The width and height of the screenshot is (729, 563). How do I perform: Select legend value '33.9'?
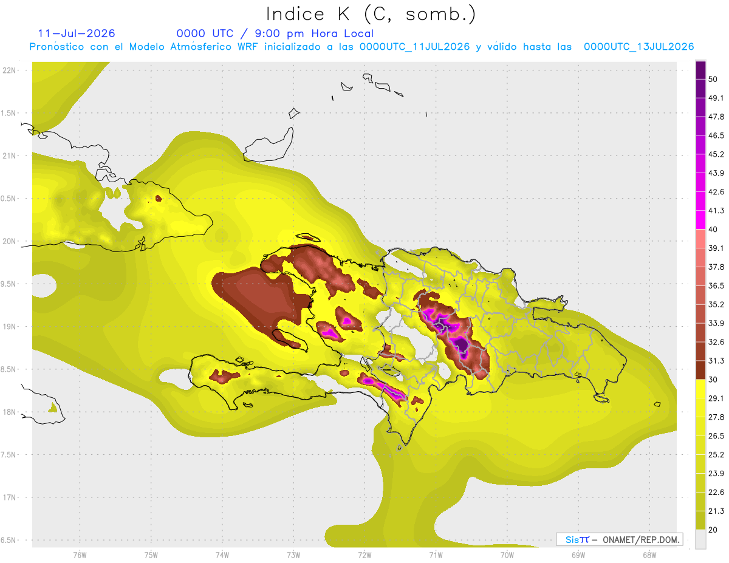point(716,323)
